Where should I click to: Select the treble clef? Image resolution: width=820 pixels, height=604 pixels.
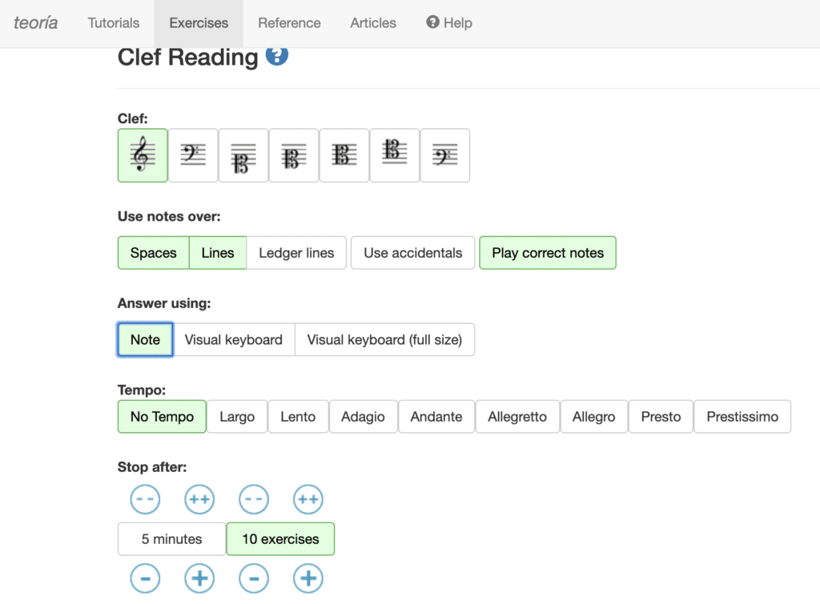pos(143,155)
